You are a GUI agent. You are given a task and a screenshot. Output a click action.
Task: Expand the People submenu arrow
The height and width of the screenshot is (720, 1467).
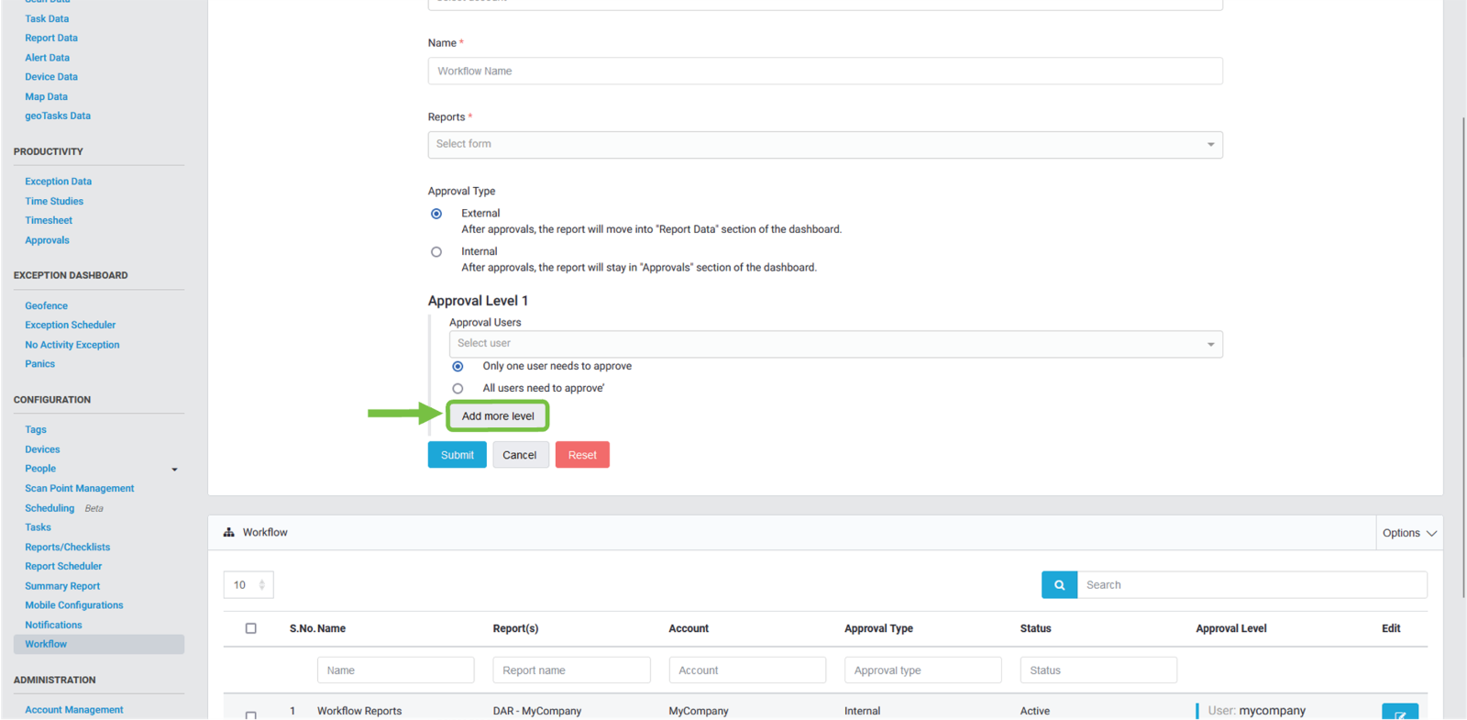(174, 470)
